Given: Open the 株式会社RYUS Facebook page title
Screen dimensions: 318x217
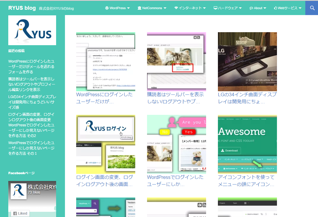Looking at the screenshot, I should click(x=42, y=187).
